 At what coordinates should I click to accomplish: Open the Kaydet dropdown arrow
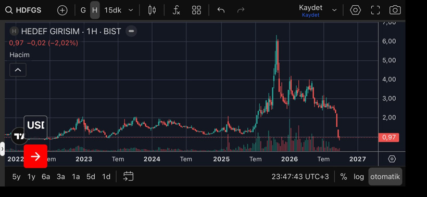coord(334,10)
